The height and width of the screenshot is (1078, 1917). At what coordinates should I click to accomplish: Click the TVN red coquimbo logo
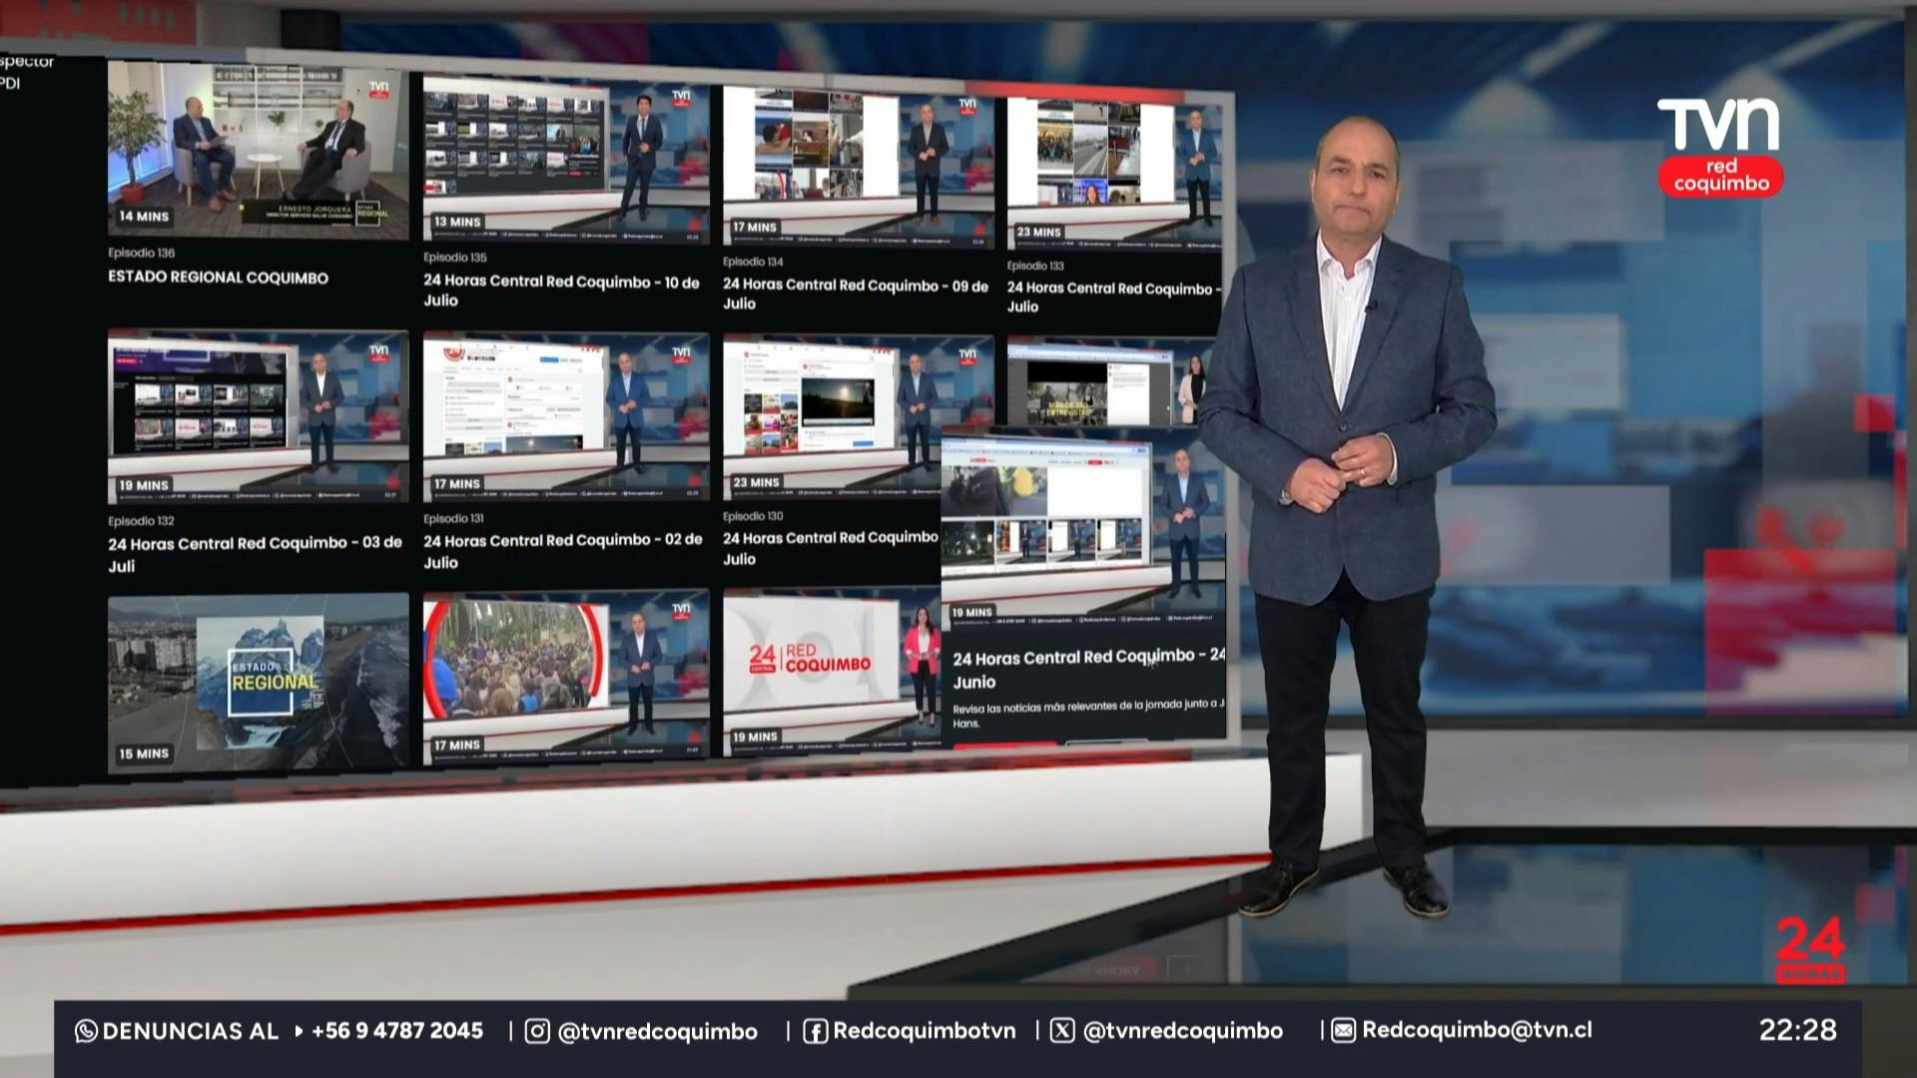[x=1720, y=147]
